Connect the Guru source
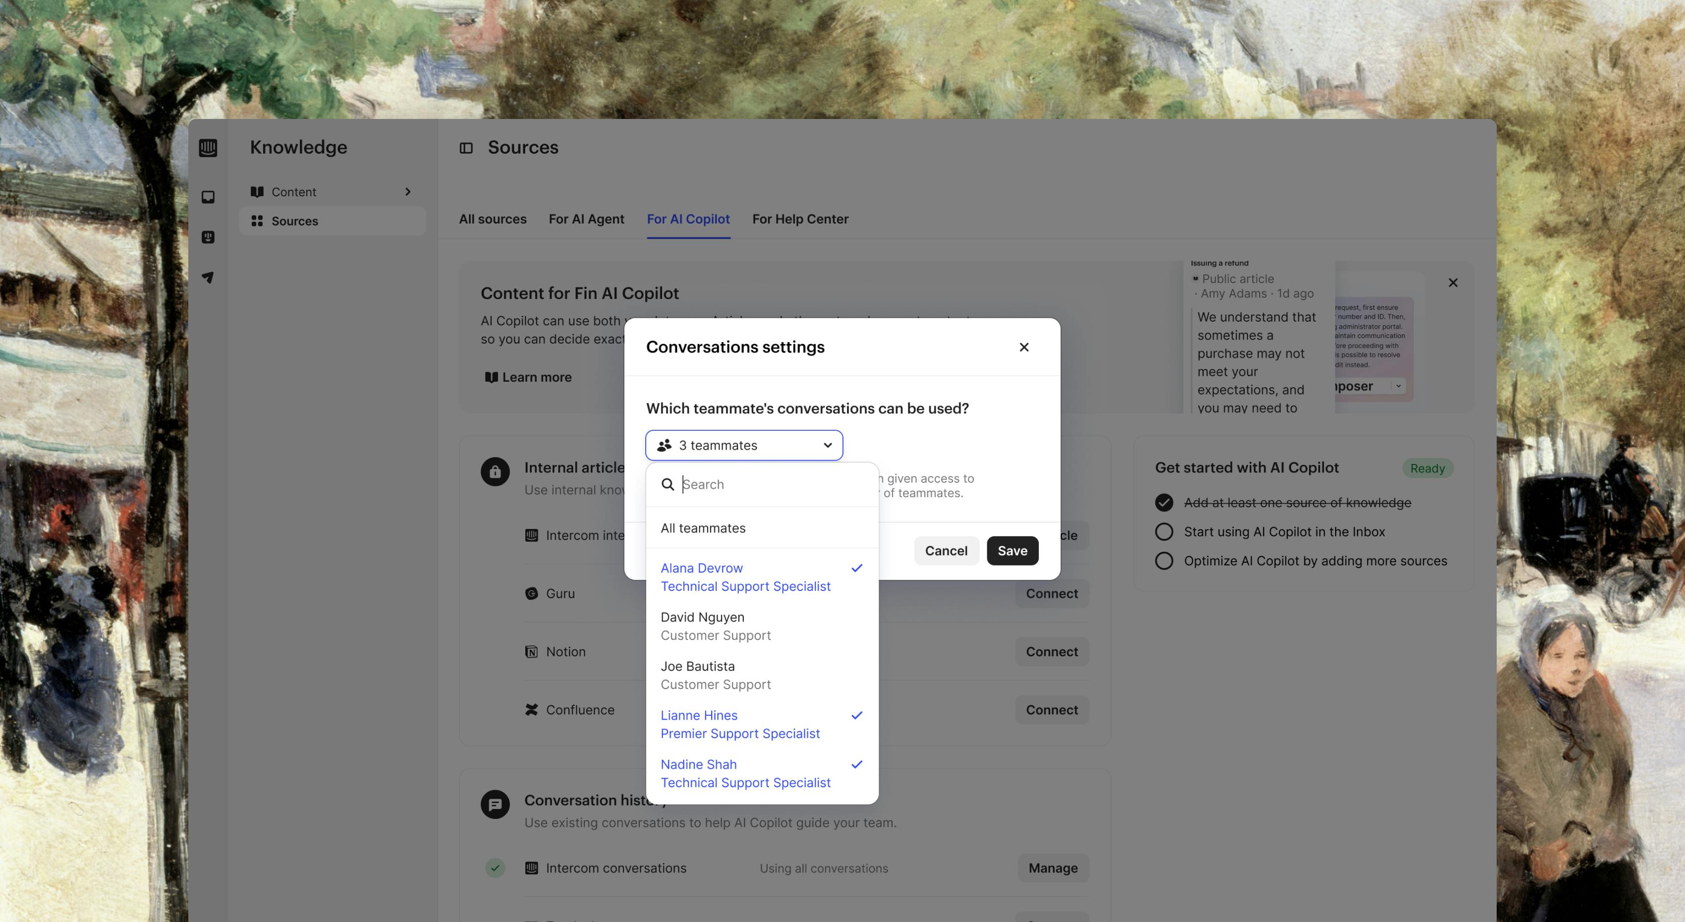The width and height of the screenshot is (1685, 922). (x=1052, y=593)
